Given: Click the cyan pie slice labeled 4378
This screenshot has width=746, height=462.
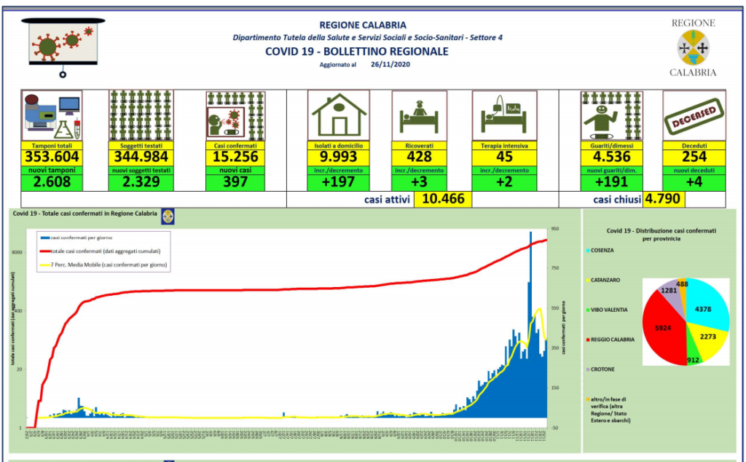Looking at the screenshot, I should [x=703, y=308].
